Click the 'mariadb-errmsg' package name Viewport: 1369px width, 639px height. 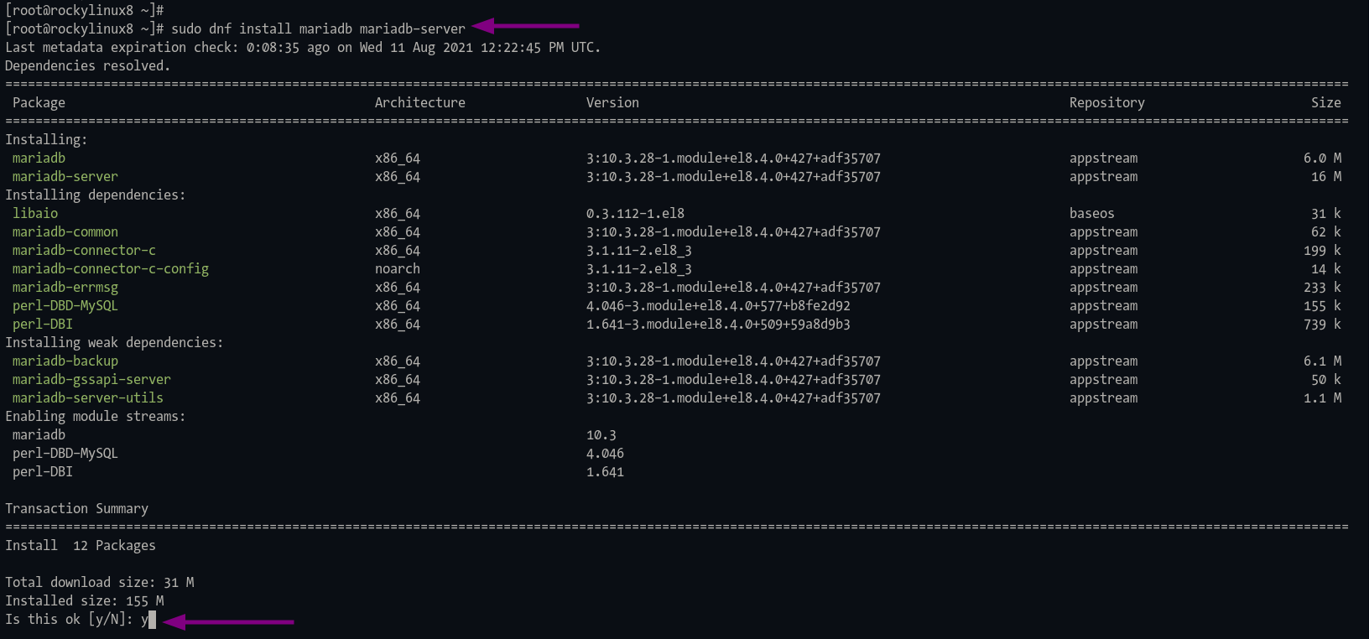coord(65,287)
